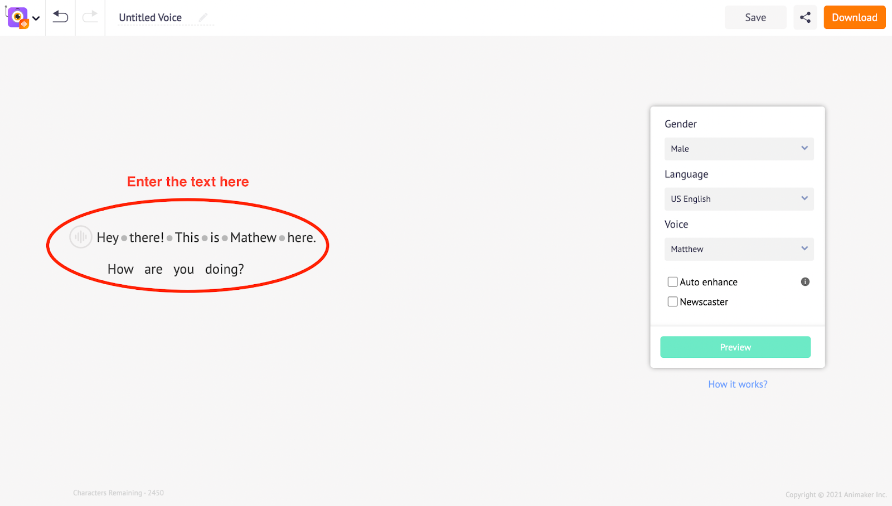Download the voice file
The image size is (892, 506).
[855, 18]
